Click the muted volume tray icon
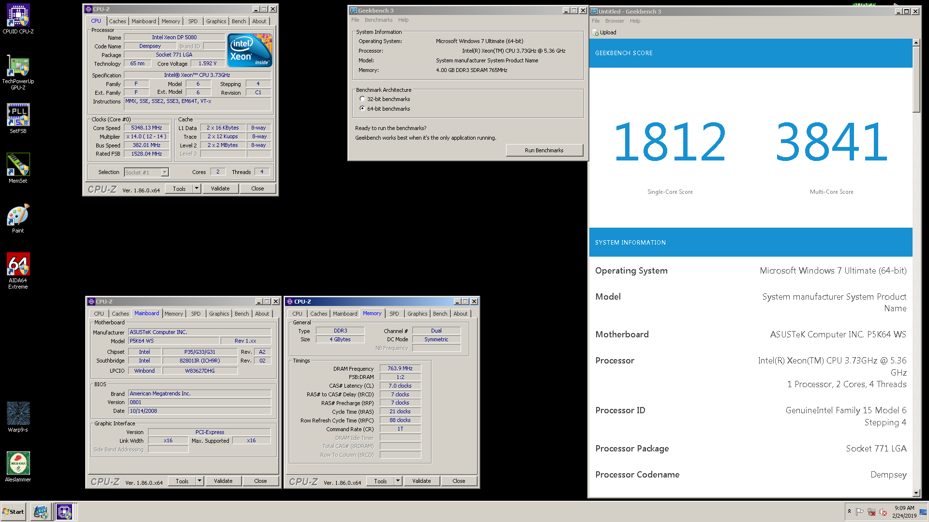 point(883,512)
